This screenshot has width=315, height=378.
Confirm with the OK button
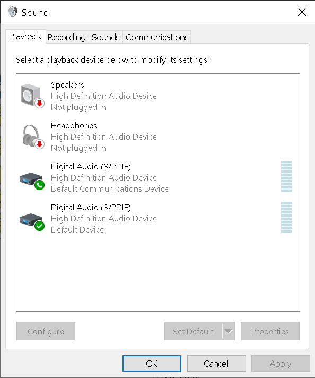pyautogui.click(x=152, y=364)
